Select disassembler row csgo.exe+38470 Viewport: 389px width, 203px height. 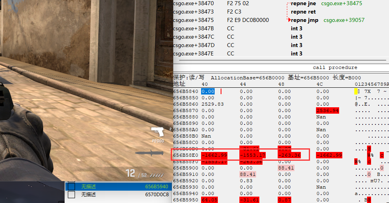pos(194,4)
